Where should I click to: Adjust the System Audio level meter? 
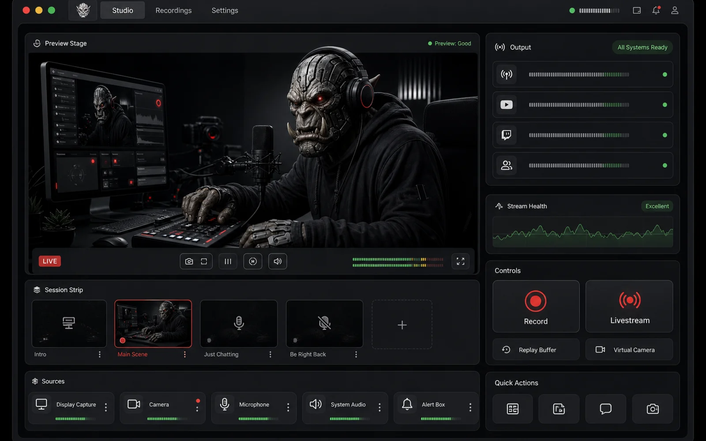pyautogui.click(x=349, y=419)
